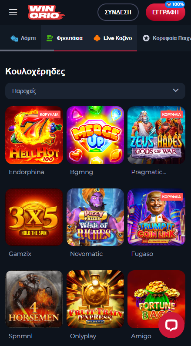Open the Zeus vs Hades game thumbnail
This screenshot has height=346, width=191.
[x=156, y=135]
